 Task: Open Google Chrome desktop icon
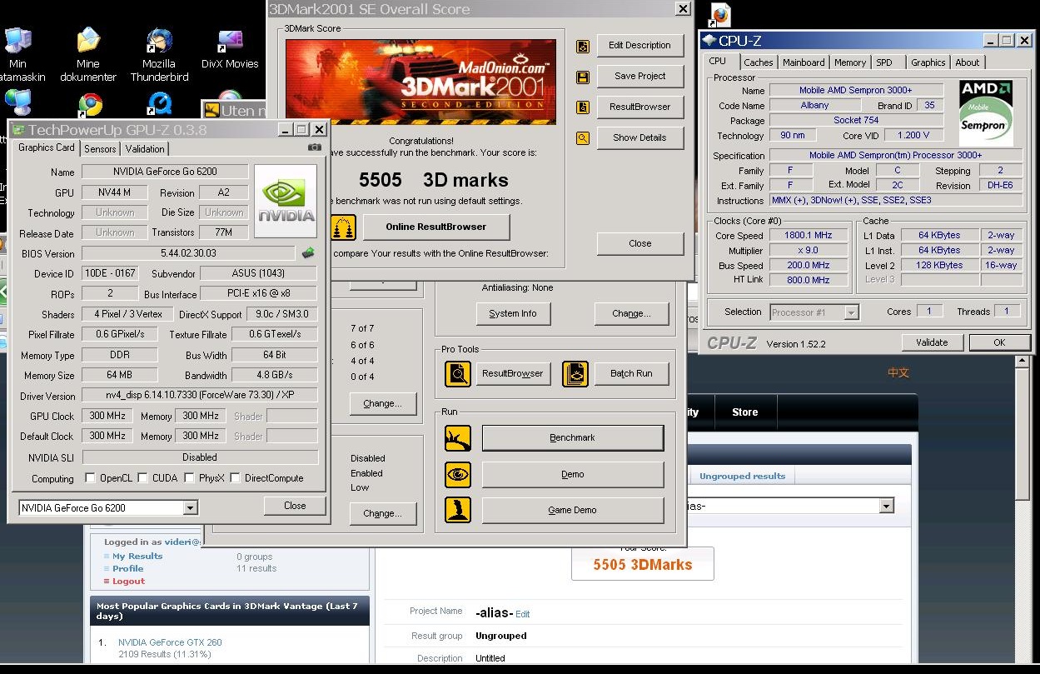(x=90, y=104)
